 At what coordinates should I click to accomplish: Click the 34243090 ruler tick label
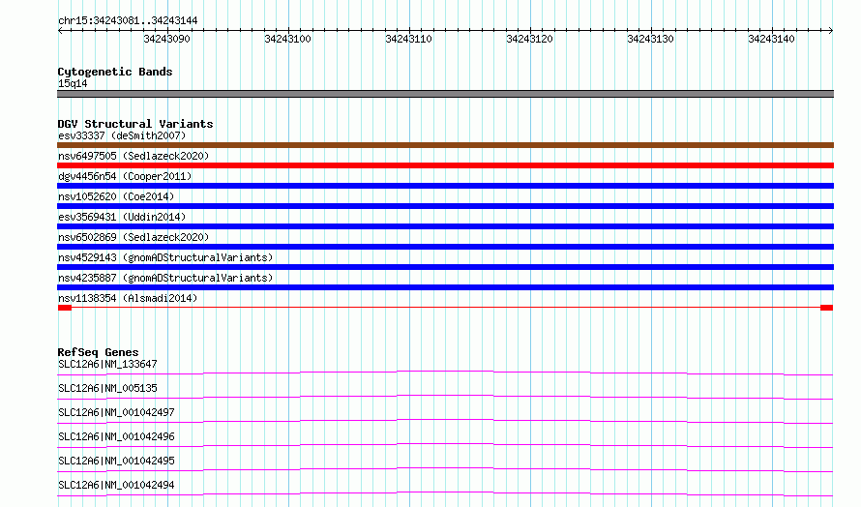pos(166,39)
